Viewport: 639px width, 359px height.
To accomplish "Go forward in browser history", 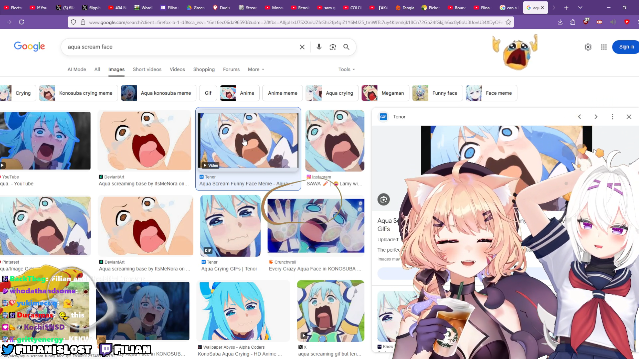I will (x=9, y=22).
